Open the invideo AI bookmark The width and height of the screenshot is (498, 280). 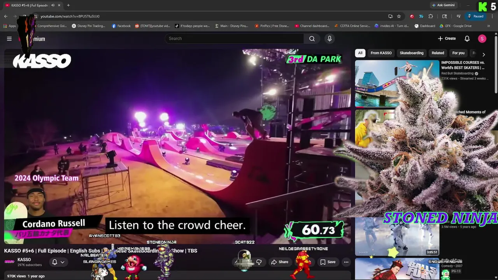tap(392, 26)
